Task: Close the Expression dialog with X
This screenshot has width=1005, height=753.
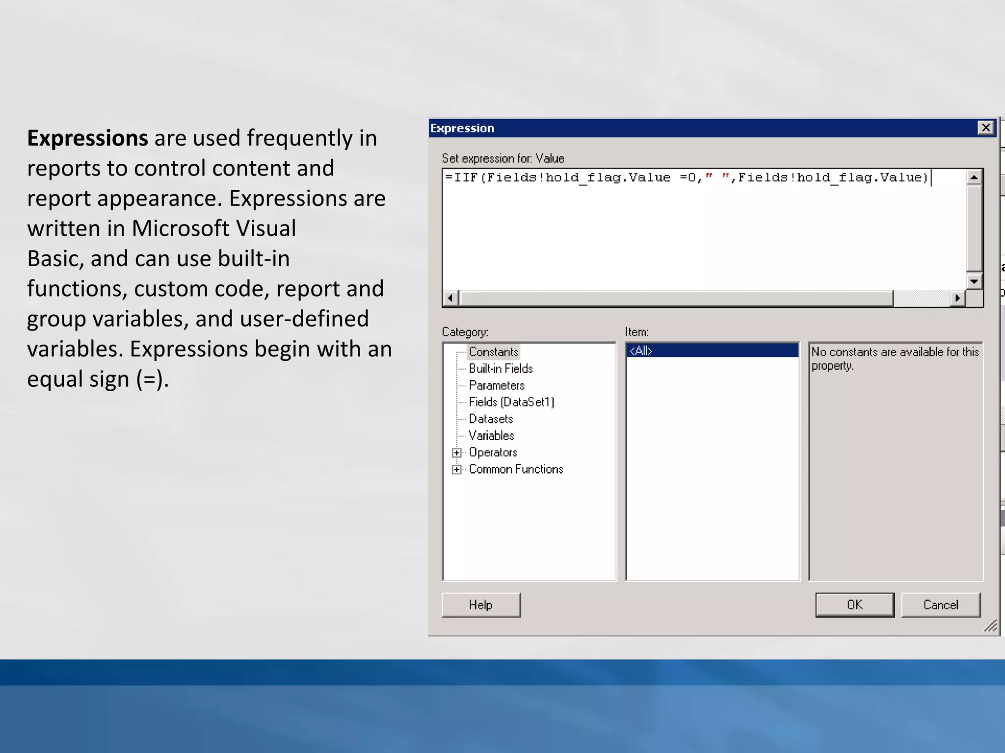Action: (x=985, y=128)
